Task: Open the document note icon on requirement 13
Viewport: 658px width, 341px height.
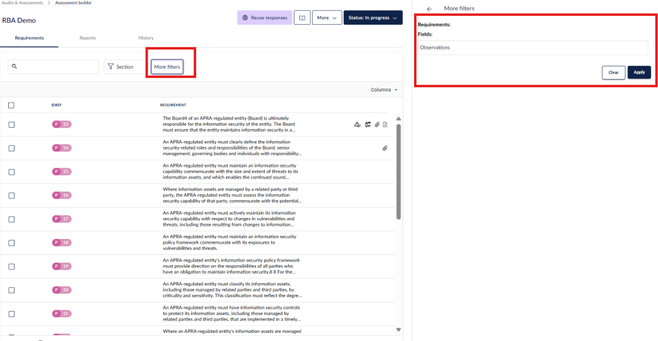Action: click(x=385, y=124)
